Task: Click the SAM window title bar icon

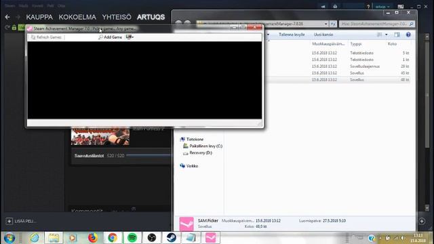Action: pos(30,28)
